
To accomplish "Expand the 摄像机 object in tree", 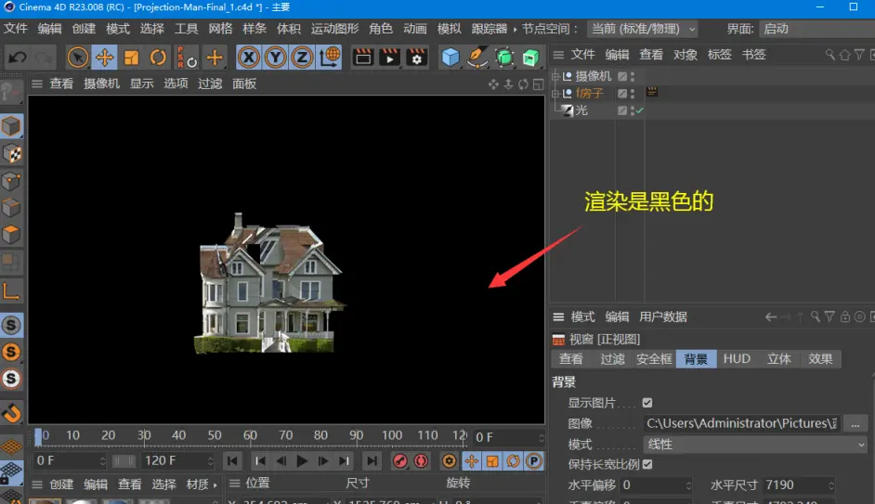I will click(555, 76).
